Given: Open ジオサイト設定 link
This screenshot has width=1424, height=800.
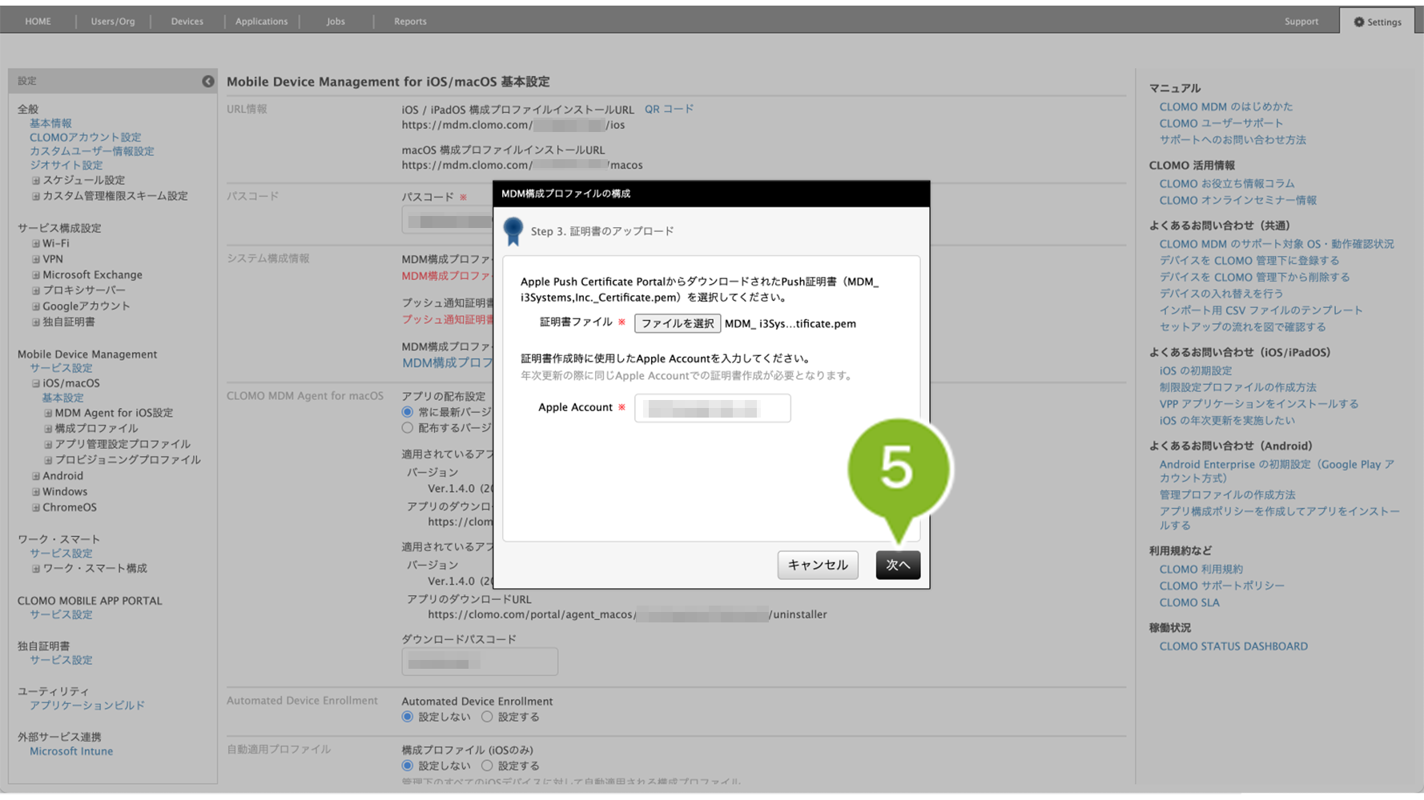Looking at the screenshot, I should pos(66,166).
